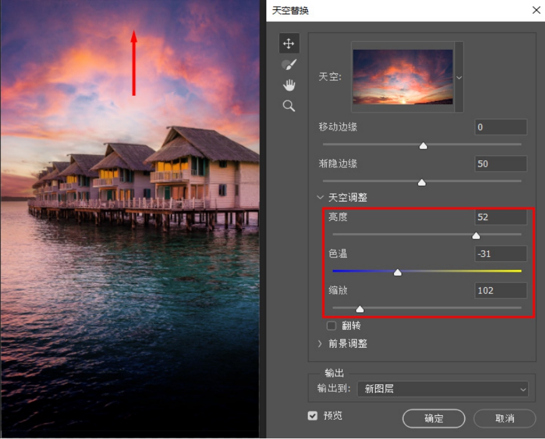Viewport: 545px width, 439px height.
Task: Click the 色温 value input field
Action: (x=500, y=254)
